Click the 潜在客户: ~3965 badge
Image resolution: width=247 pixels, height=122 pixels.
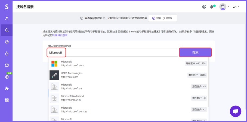click(197, 75)
